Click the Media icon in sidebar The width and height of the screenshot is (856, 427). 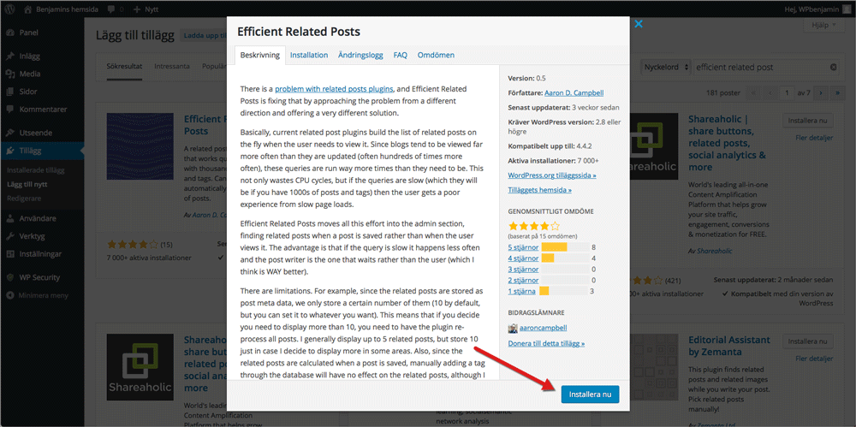point(9,74)
